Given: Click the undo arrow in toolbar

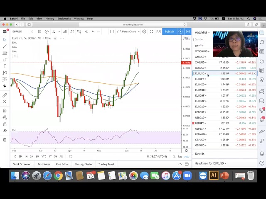Looking at the screenshot, I should [93, 32].
